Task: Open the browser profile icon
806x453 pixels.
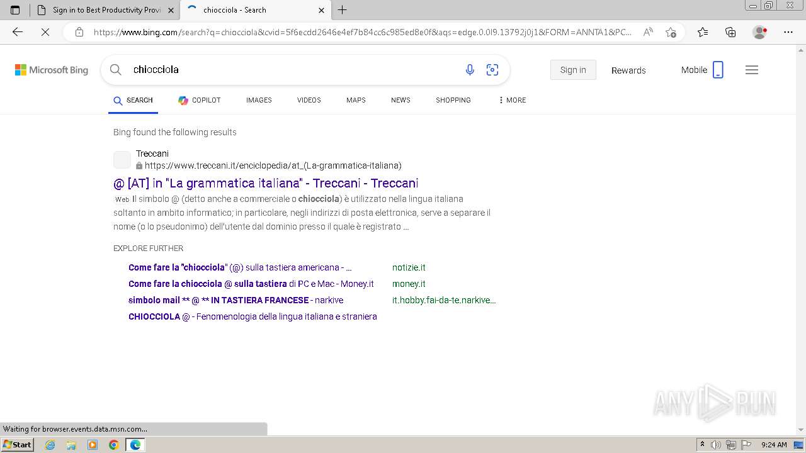Action: (760, 32)
